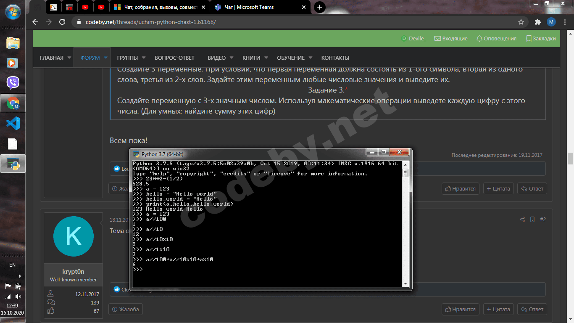Click Цитата on the first post

(x=498, y=188)
